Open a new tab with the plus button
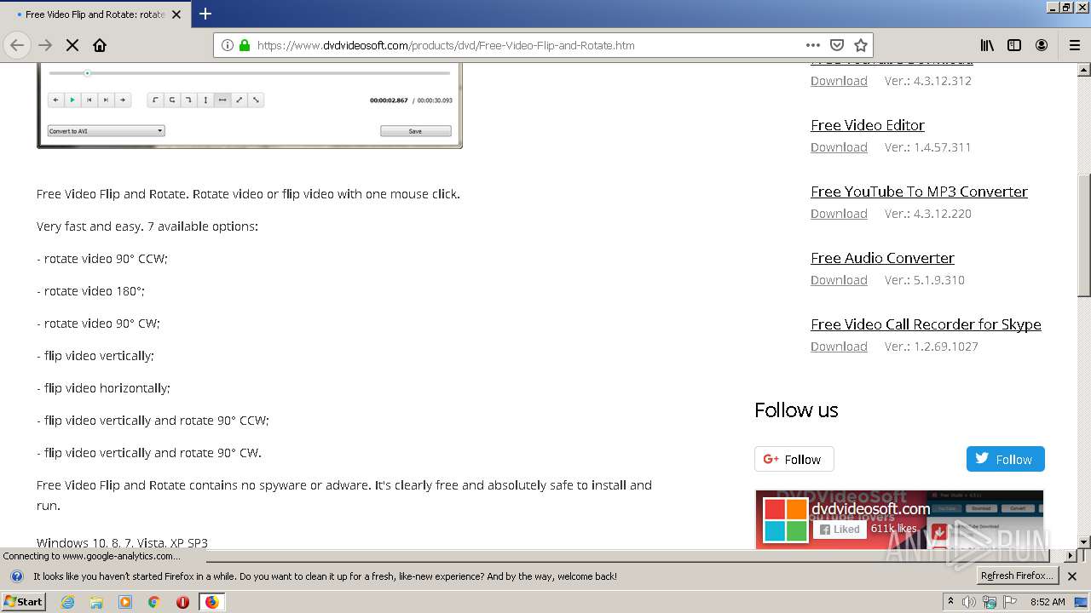Viewport: 1091px width, 613px height. coord(205,14)
